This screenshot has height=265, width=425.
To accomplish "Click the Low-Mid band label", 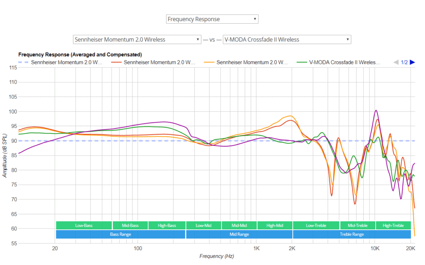I will point(203,226).
